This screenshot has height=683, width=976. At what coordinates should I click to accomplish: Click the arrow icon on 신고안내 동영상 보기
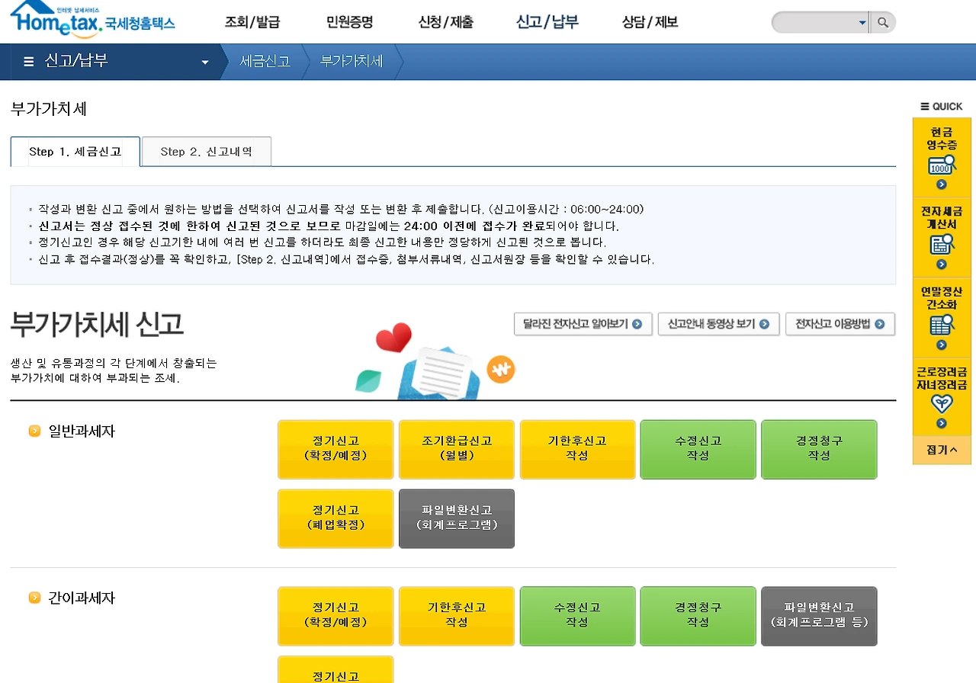(765, 324)
